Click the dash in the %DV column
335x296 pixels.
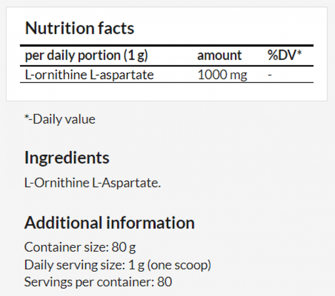[270, 75]
